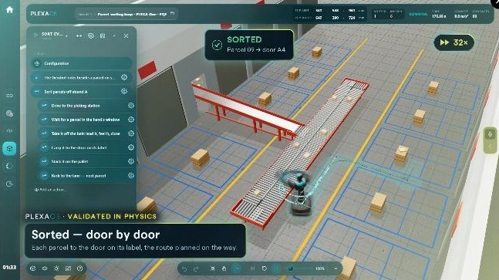Toggle the 32× fast-forward speed button
Image resolution: width=499 pixels, height=280 pixels.
tap(454, 42)
